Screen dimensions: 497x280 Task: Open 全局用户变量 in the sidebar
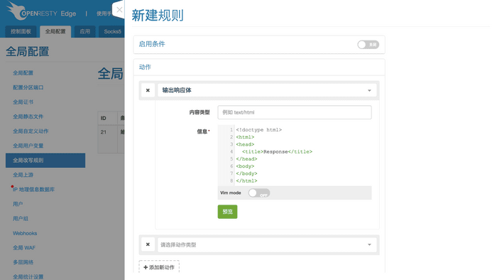[x=28, y=146]
